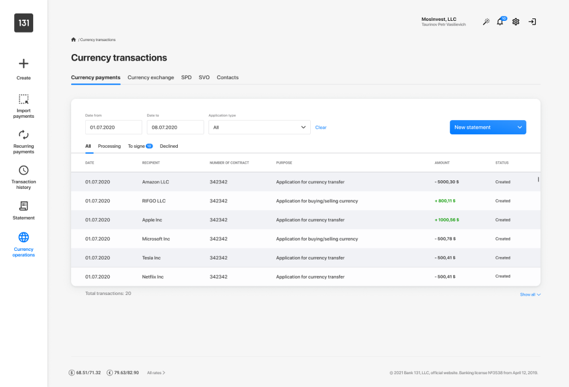Image resolution: width=569 pixels, height=387 pixels.
Task: Click the AMOUNT column header
Action: pos(442,163)
